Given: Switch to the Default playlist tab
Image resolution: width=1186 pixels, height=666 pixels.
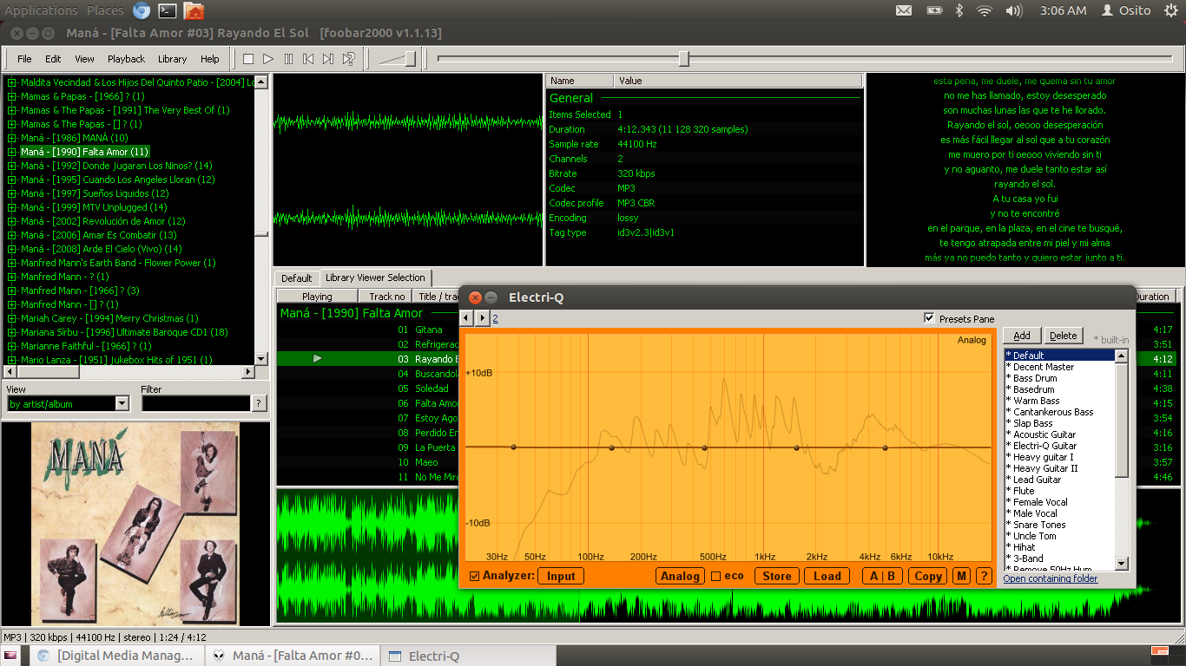Looking at the screenshot, I should tap(296, 278).
